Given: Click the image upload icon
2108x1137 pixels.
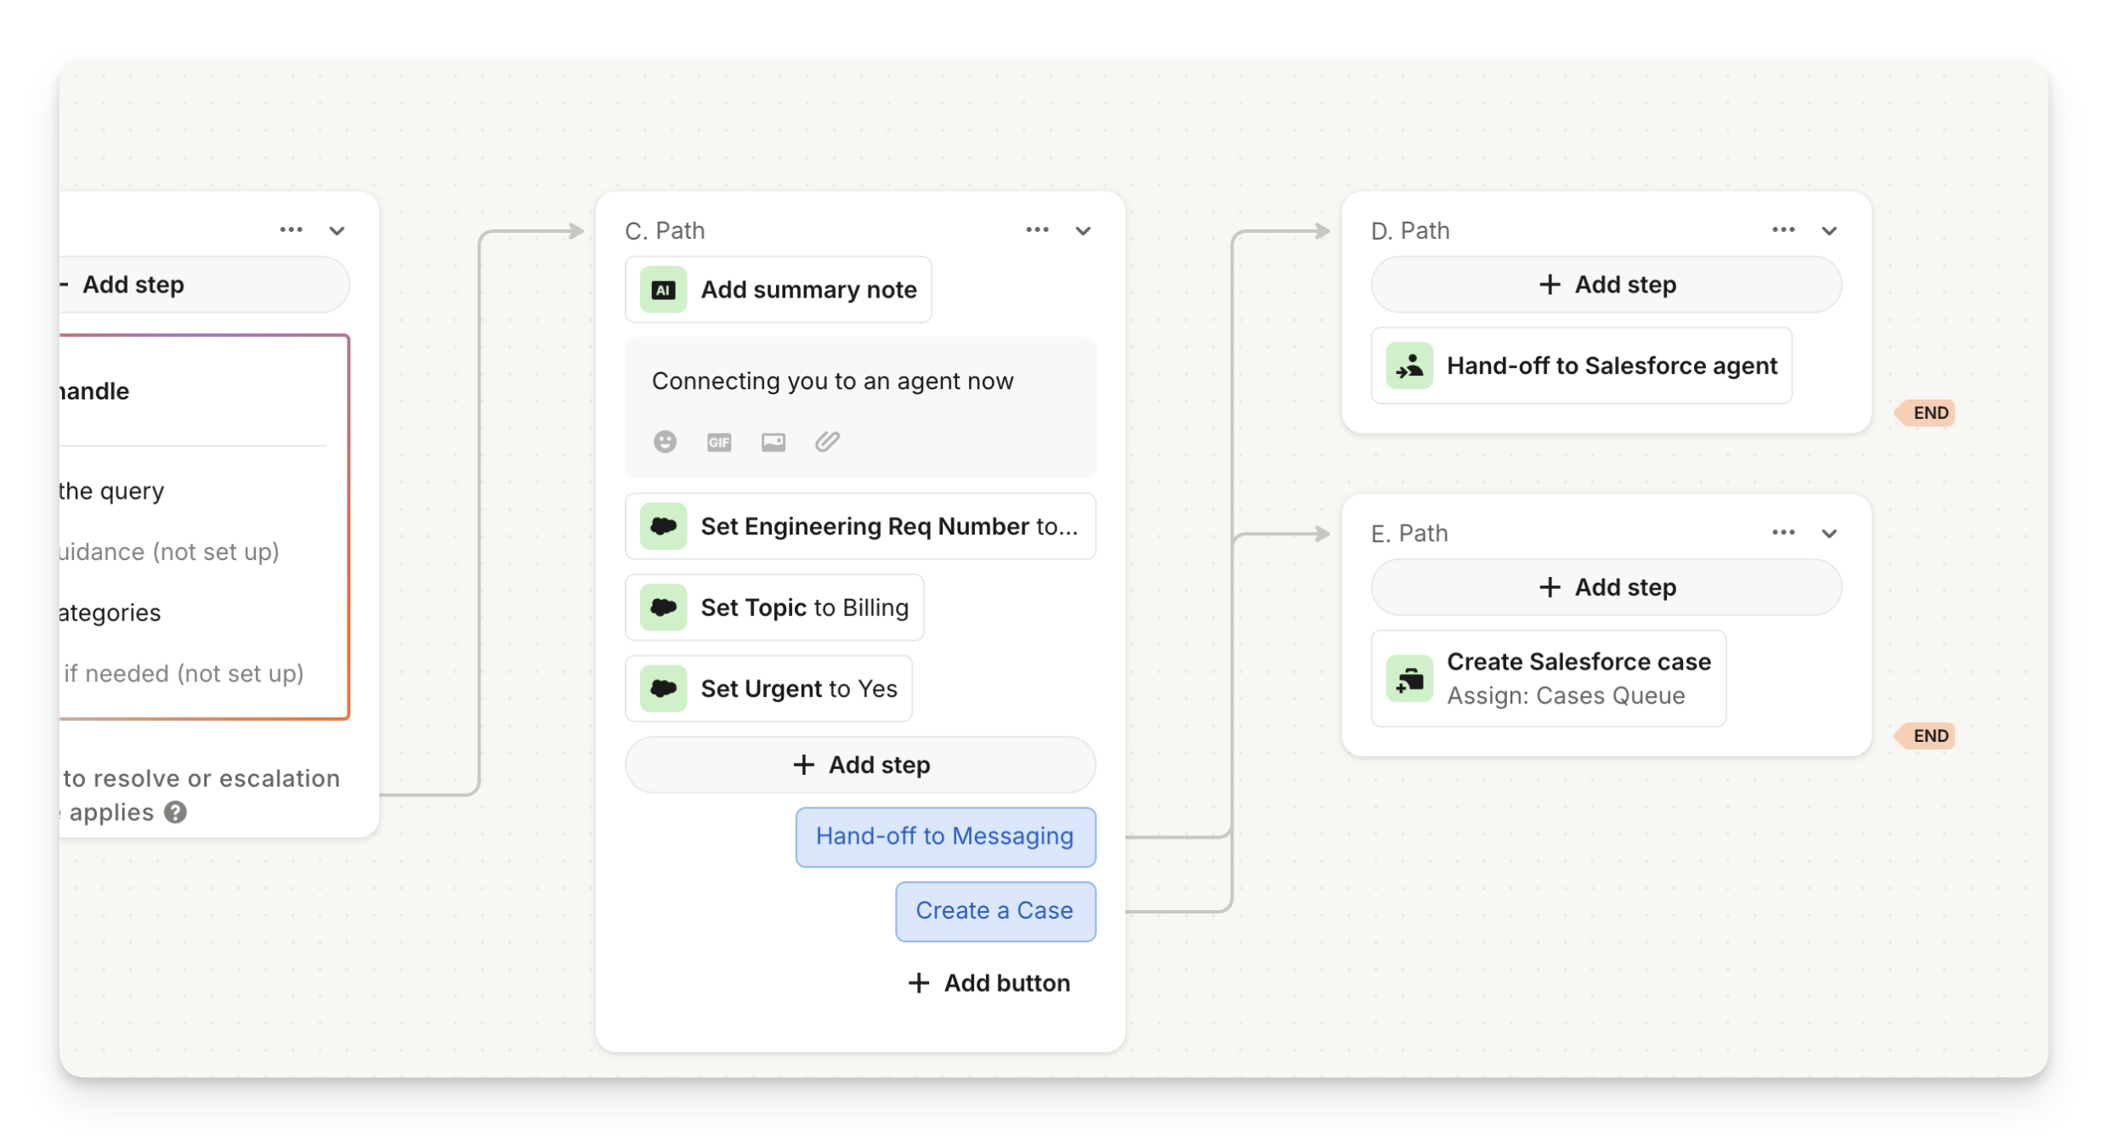Looking at the screenshot, I should point(773,442).
